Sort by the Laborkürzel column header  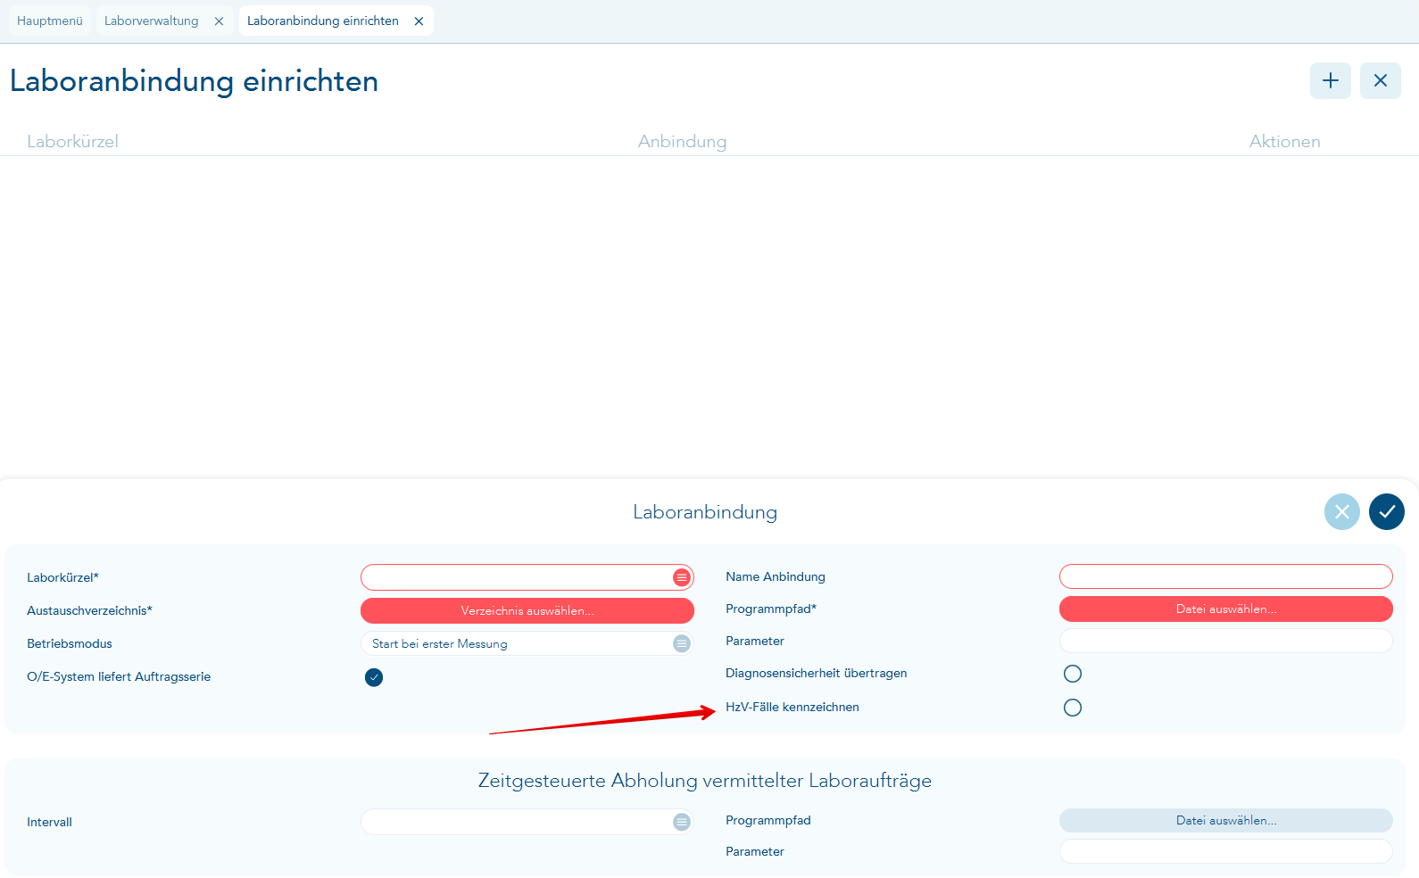72,141
